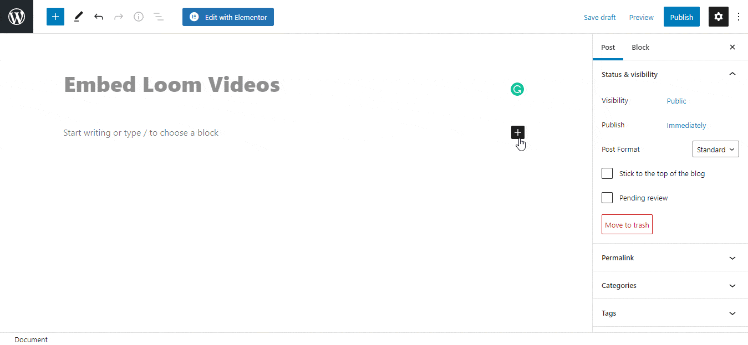Open the three-dot Options menu
748x345 pixels.
(739, 17)
